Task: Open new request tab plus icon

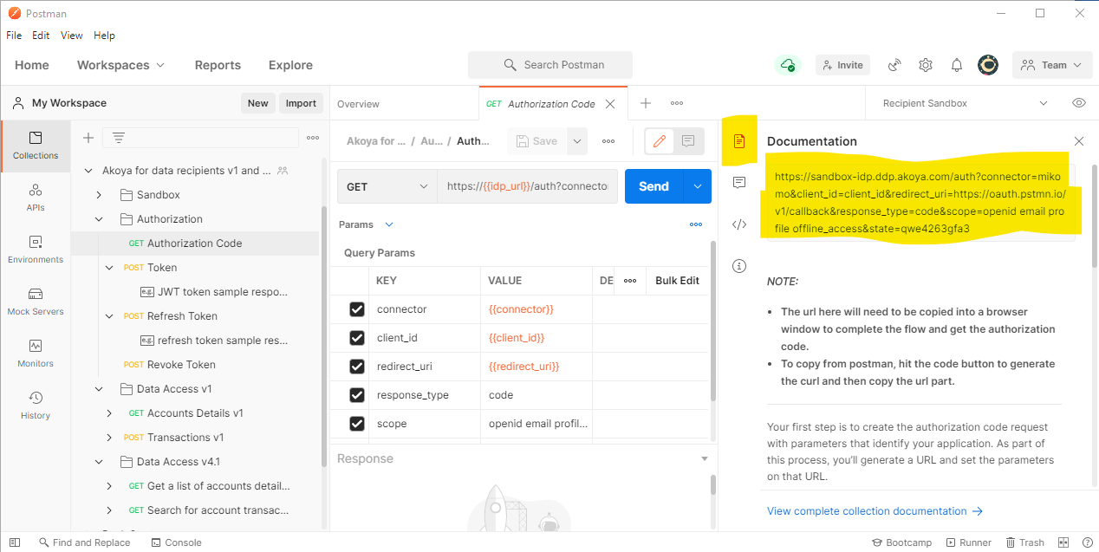Action: (646, 103)
